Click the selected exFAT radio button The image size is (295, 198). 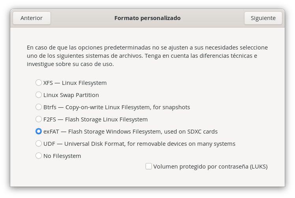pos(39,131)
